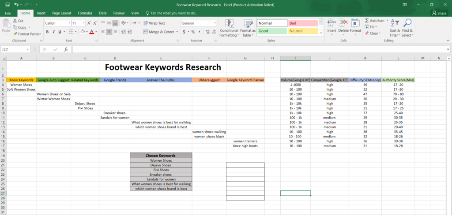Apply fill color bucket
The height and width of the screenshot is (215, 452).
pyautogui.click(x=83, y=32)
